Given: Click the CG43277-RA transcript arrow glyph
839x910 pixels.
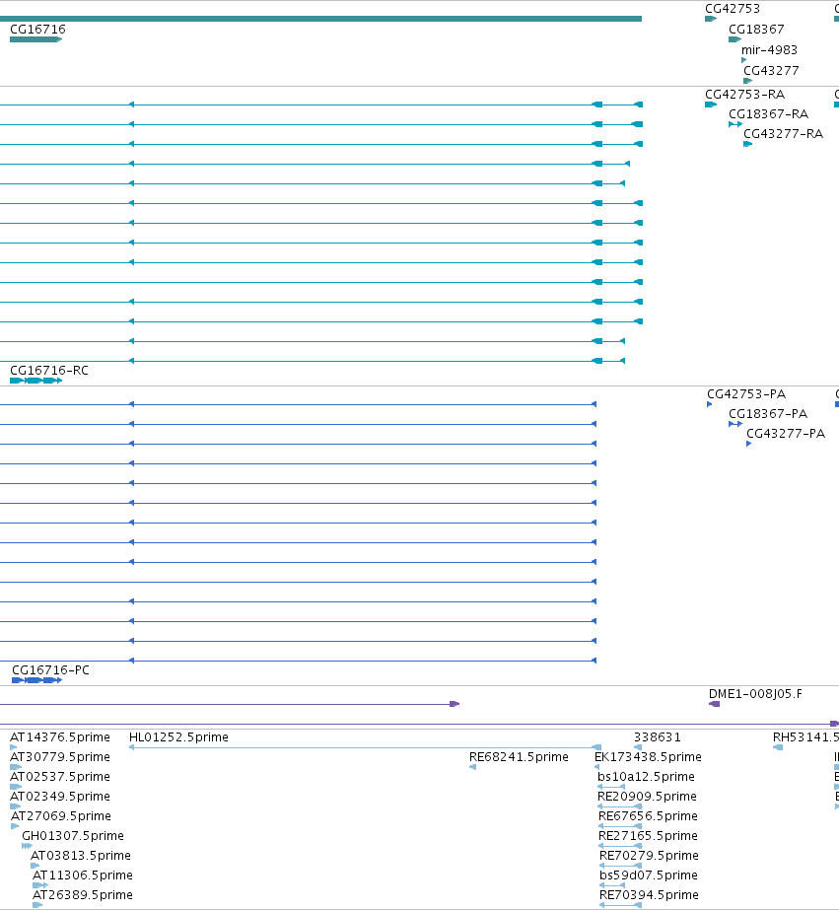Looking at the screenshot, I should 748,144.
